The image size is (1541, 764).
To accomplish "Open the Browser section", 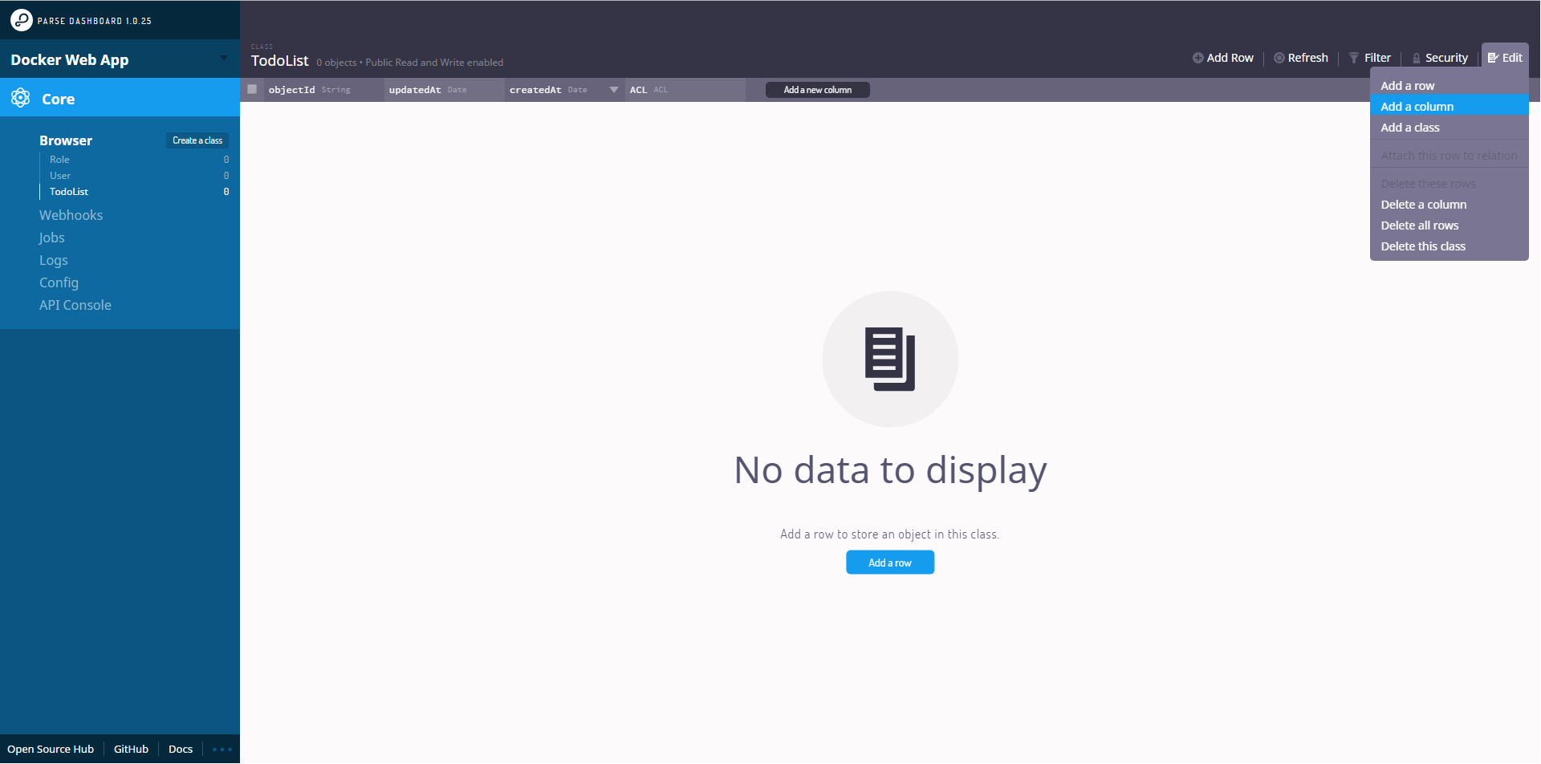I will coord(66,140).
